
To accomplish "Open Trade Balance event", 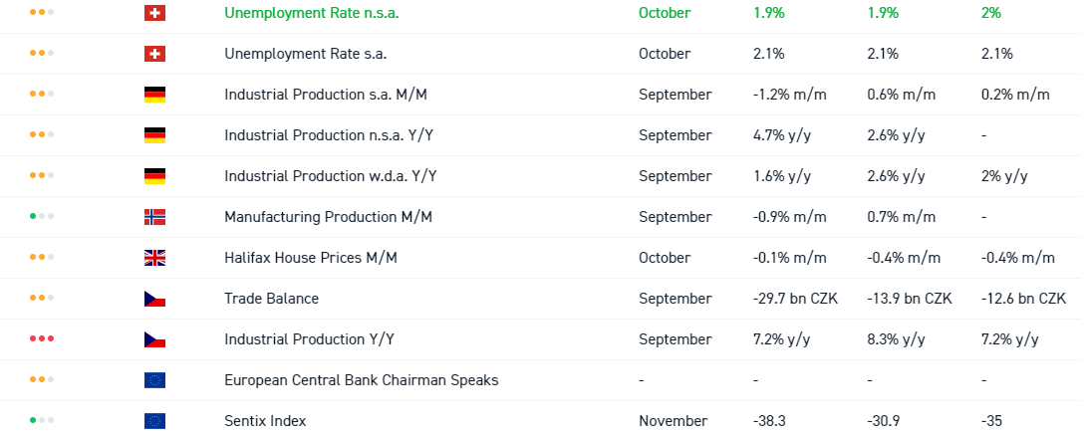I will pyautogui.click(x=271, y=299).
